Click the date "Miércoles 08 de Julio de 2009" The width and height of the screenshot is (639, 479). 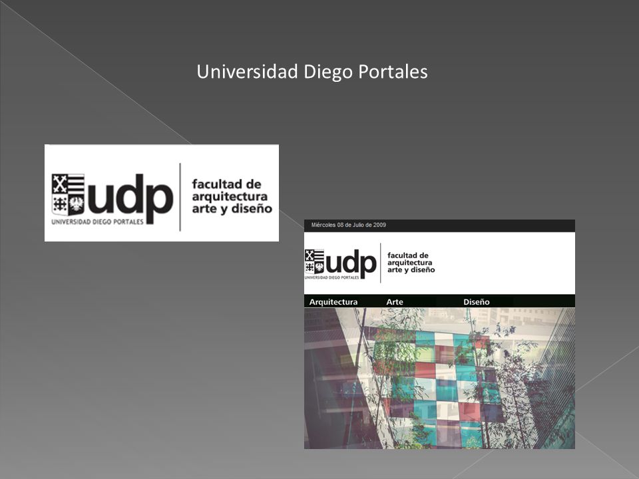point(348,225)
